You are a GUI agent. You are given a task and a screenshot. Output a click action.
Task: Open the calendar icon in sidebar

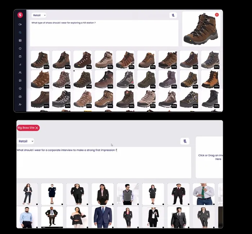click(x=20, y=57)
